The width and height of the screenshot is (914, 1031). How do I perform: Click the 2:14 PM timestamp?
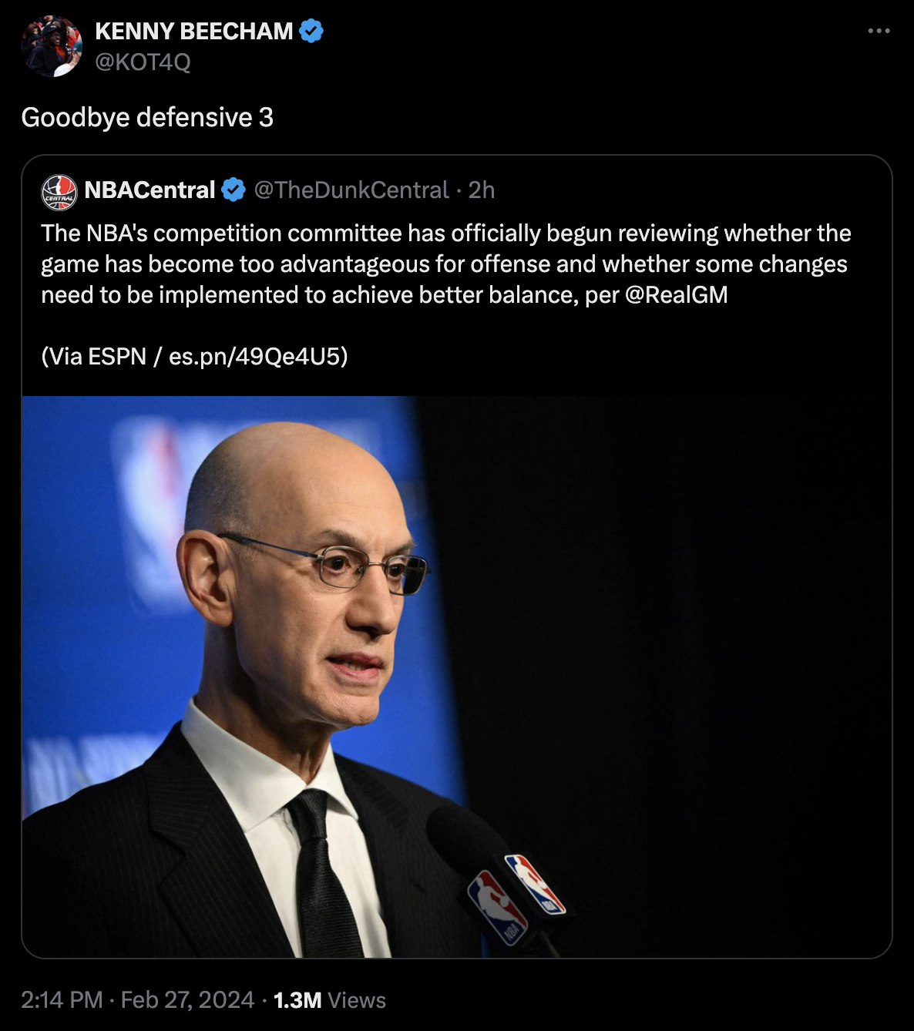pyautogui.click(x=62, y=999)
